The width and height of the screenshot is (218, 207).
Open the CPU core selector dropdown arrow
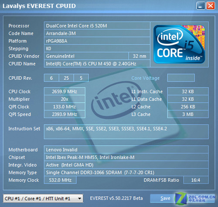[x=79, y=198]
